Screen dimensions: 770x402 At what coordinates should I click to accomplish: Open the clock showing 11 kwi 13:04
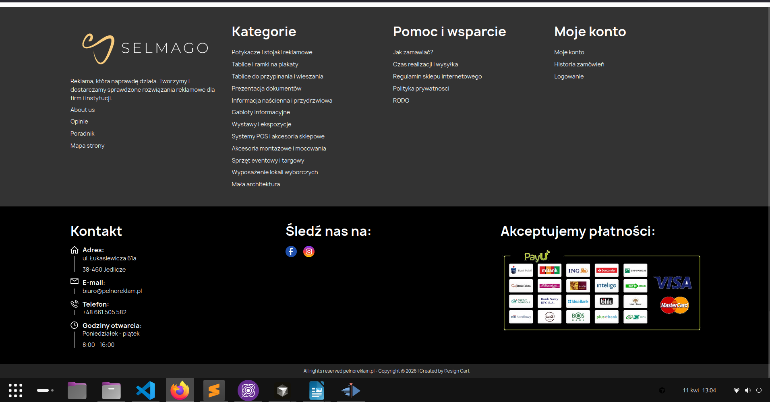pyautogui.click(x=699, y=390)
